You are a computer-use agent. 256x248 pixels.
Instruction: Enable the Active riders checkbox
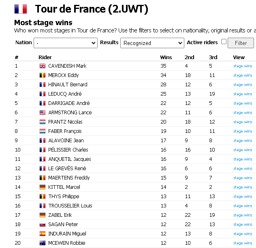point(224,42)
